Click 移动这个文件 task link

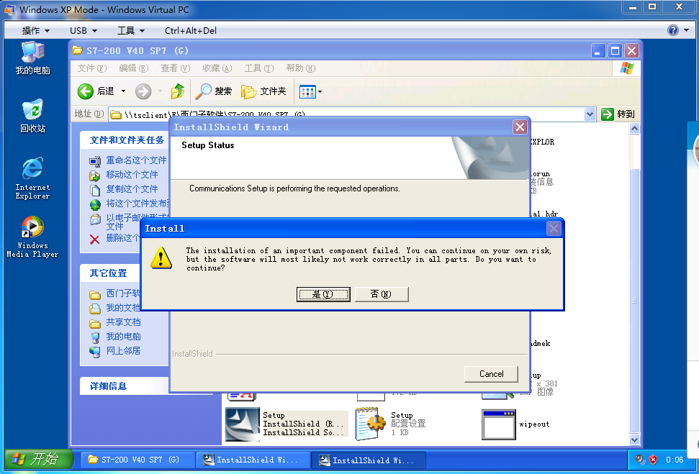tap(132, 174)
